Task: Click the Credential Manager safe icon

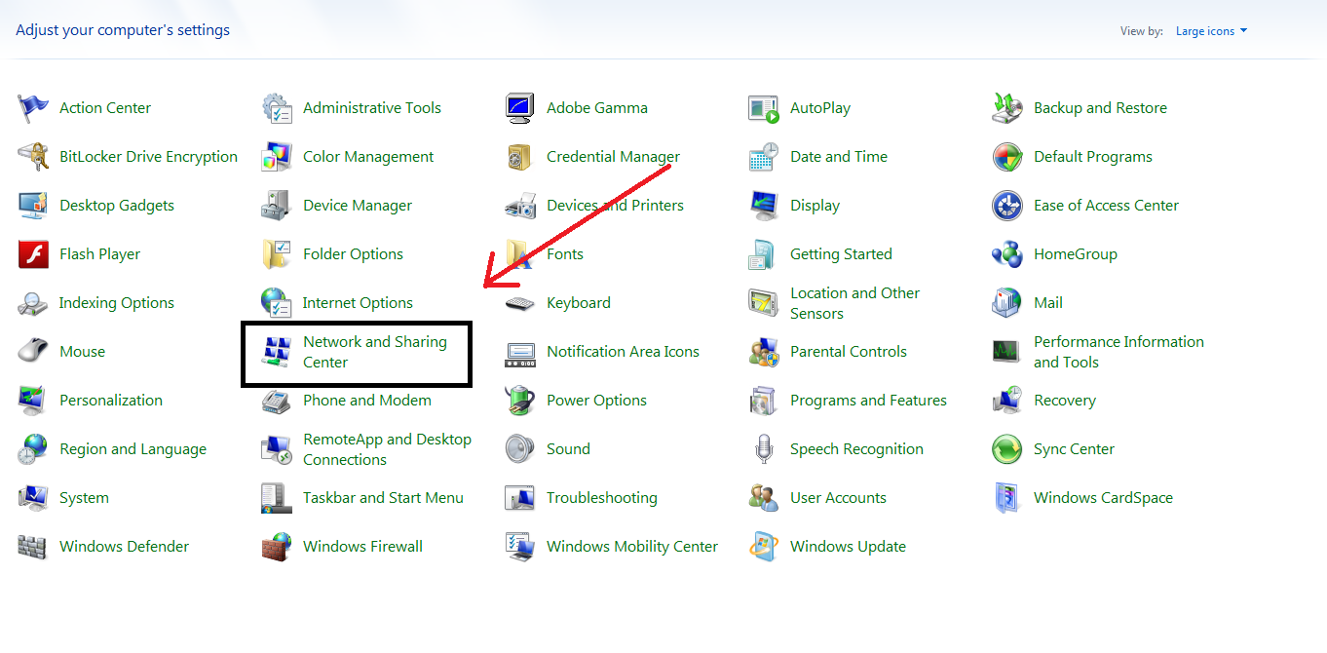Action: 520,157
